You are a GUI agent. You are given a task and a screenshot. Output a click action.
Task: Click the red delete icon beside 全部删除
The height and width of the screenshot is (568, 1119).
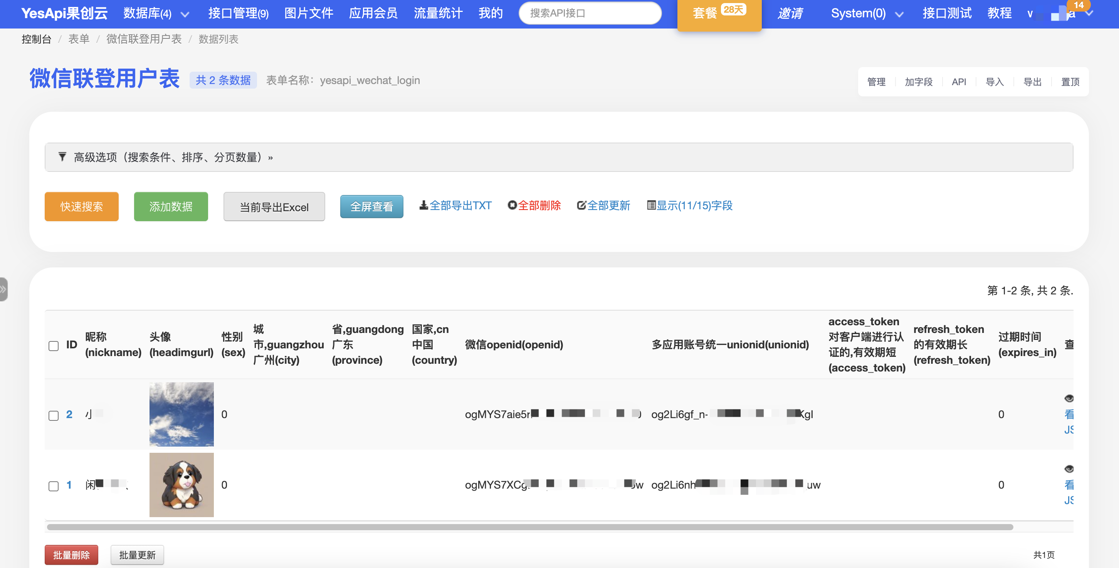click(512, 205)
